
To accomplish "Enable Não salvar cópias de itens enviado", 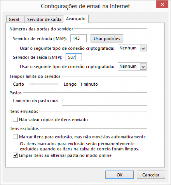I will click(15, 120).
